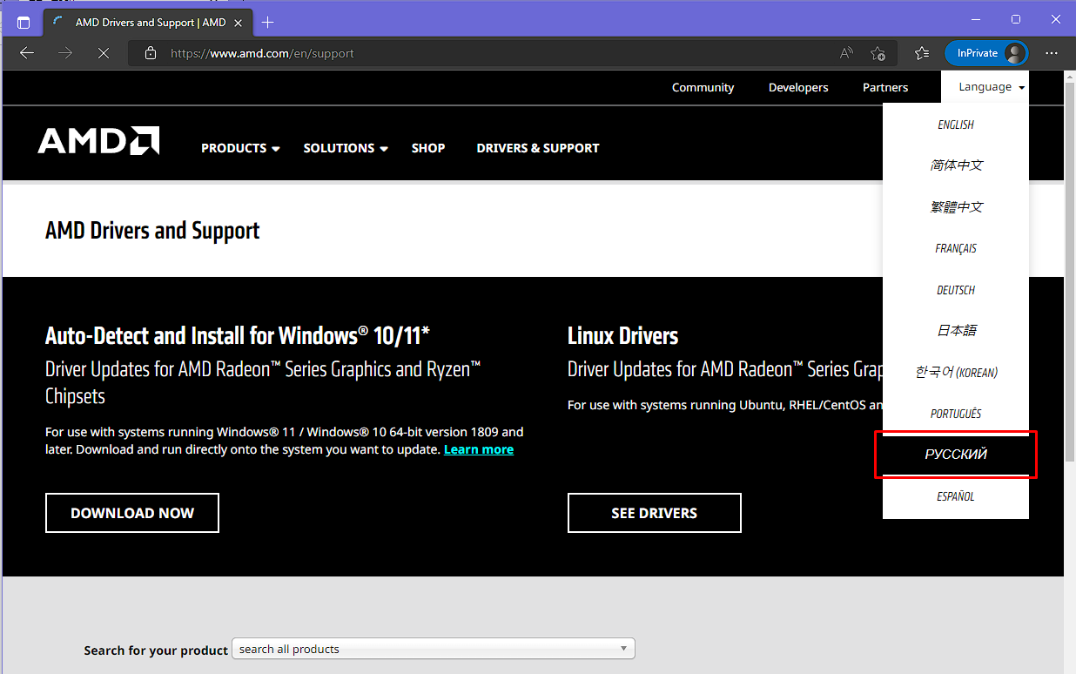Select FRANÇAIS language

tap(956, 249)
